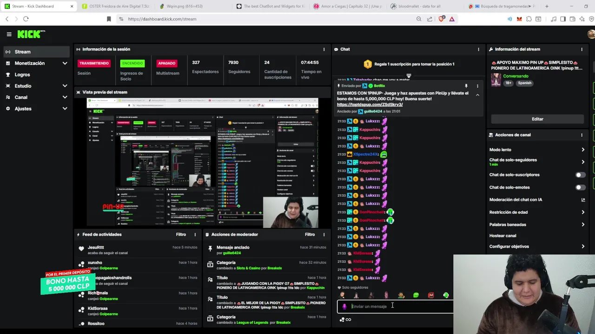Open Feed de actividades three-dot menu
This screenshot has height=334, width=595.
[195, 235]
